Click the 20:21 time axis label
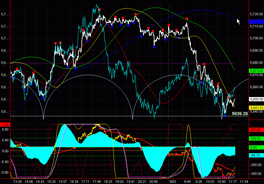This screenshot has height=184, width=264. [x=142, y=182]
